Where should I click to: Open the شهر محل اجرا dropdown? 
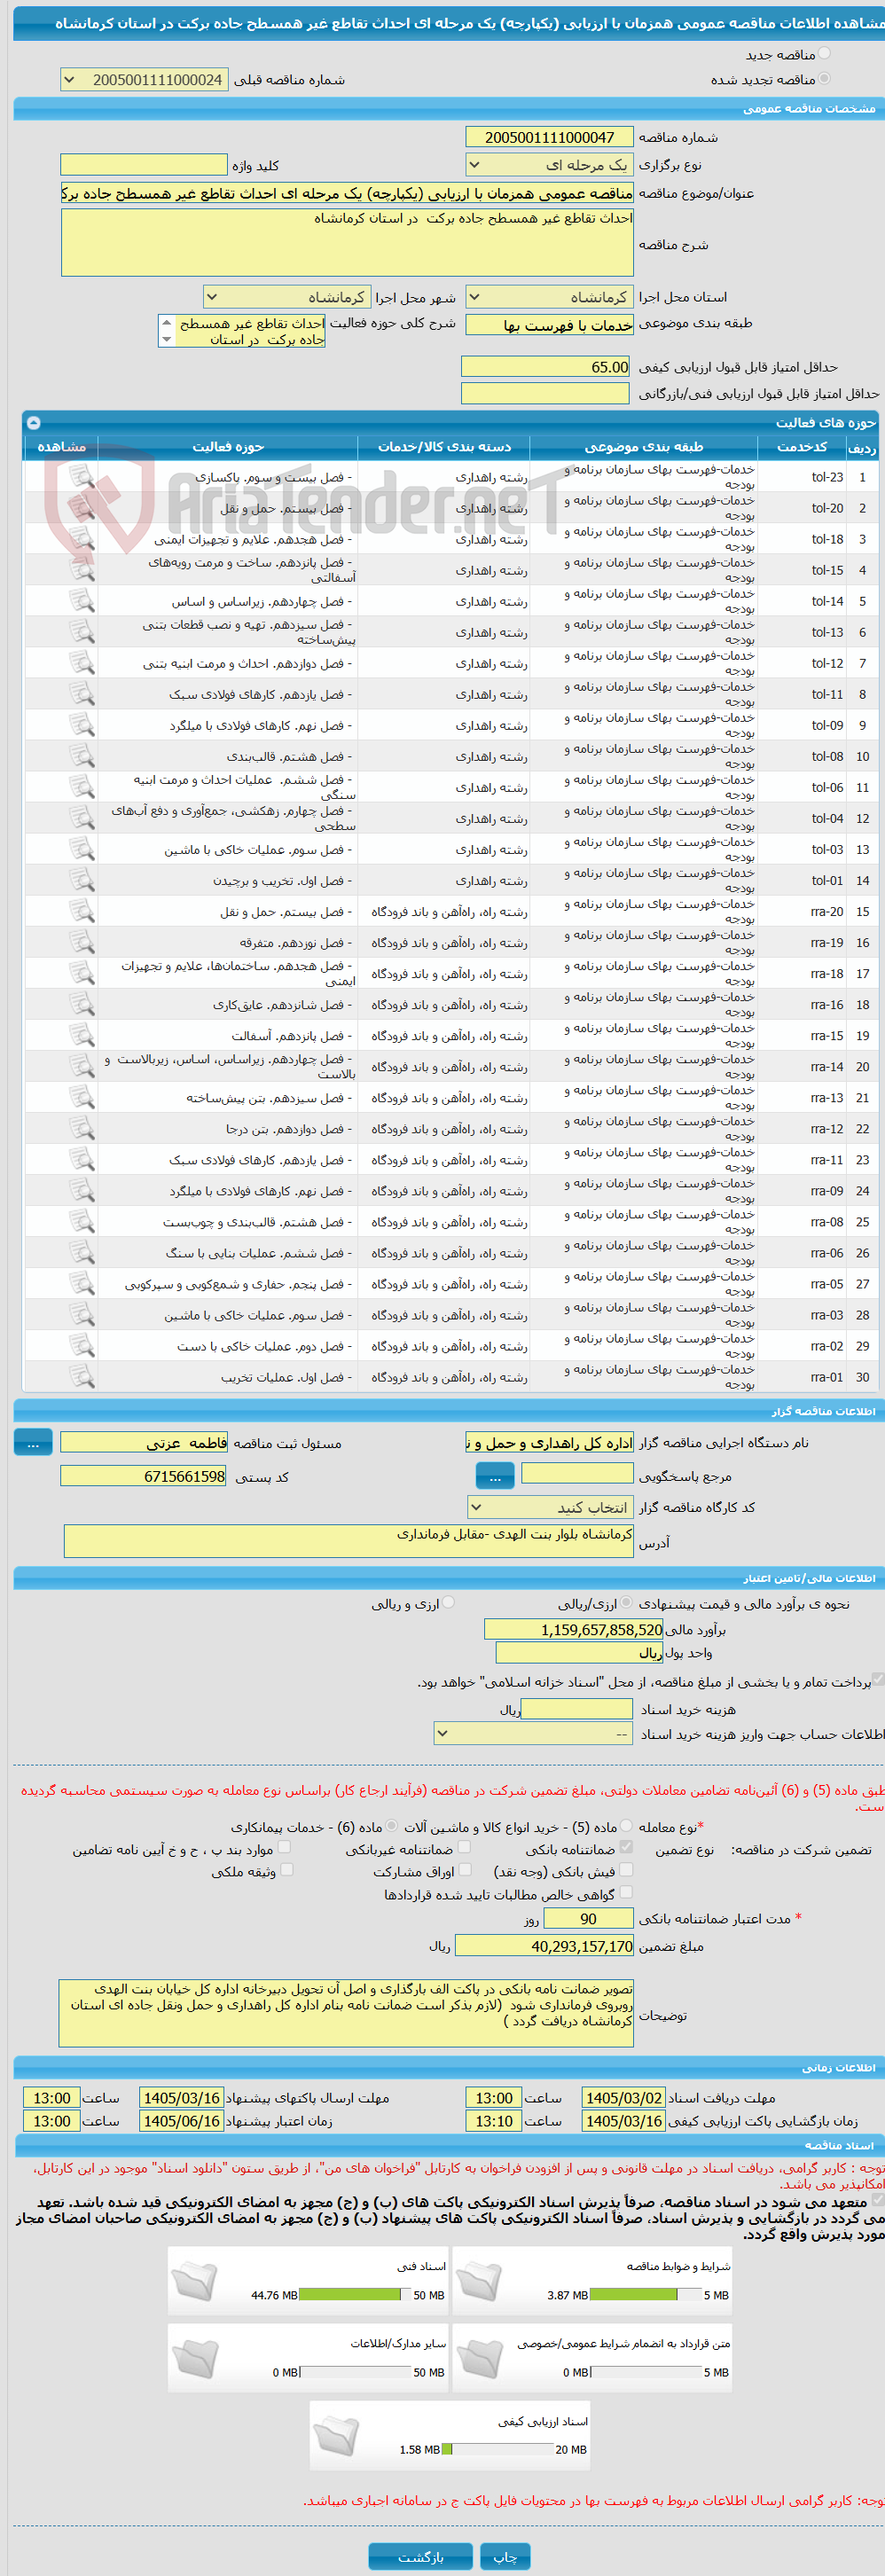point(287,297)
